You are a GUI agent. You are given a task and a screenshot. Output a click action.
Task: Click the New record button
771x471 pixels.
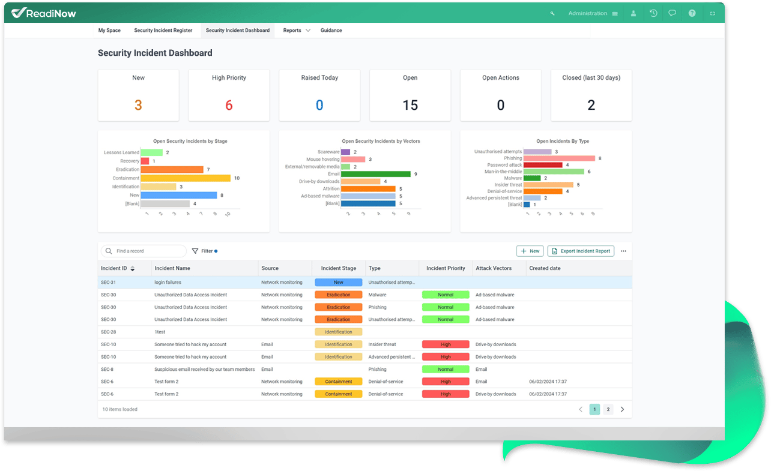(530, 251)
